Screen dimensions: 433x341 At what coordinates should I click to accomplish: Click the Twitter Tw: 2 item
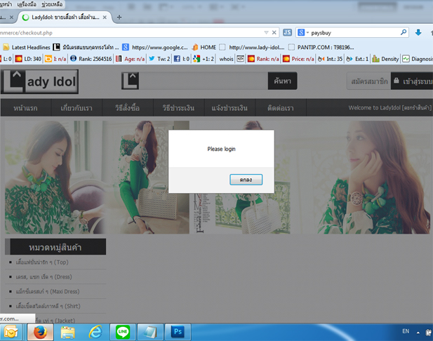159,59
